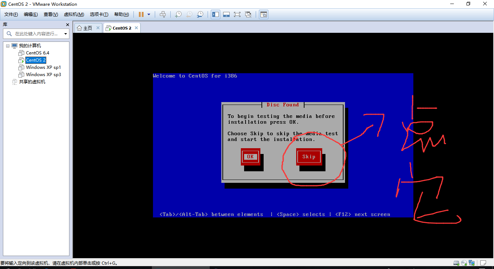Click the home icon on 主页 tab
This screenshot has height=269, width=494.
[x=79, y=28]
